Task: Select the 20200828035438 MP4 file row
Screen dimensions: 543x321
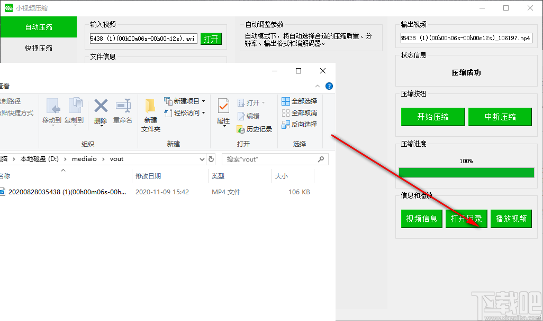Action: (x=157, y=192)
